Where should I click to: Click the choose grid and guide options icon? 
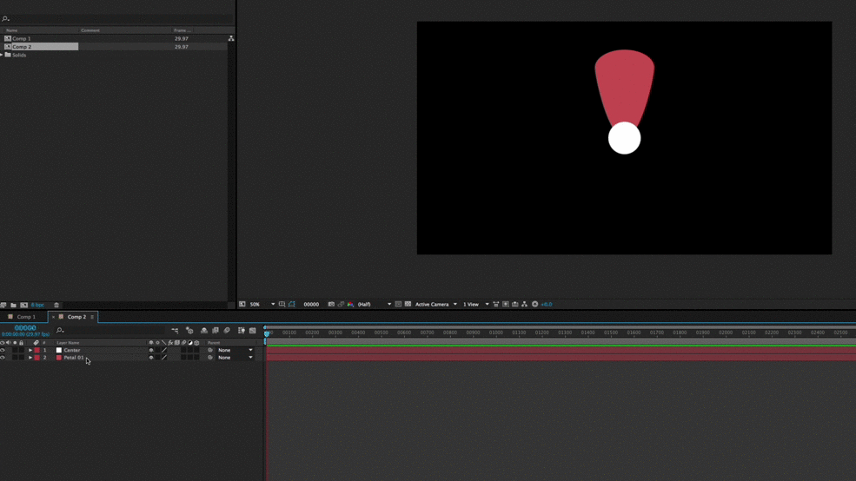(282, 304)
